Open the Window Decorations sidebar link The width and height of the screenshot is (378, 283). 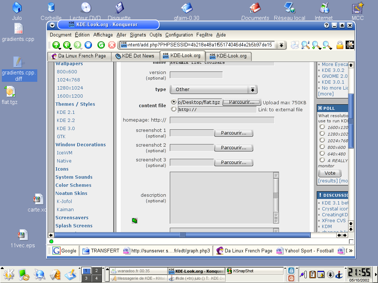click(x=80, y=144)
